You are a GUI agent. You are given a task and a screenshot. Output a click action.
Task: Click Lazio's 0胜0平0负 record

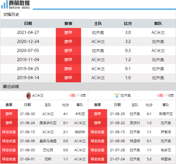click(x=166, y=96)
